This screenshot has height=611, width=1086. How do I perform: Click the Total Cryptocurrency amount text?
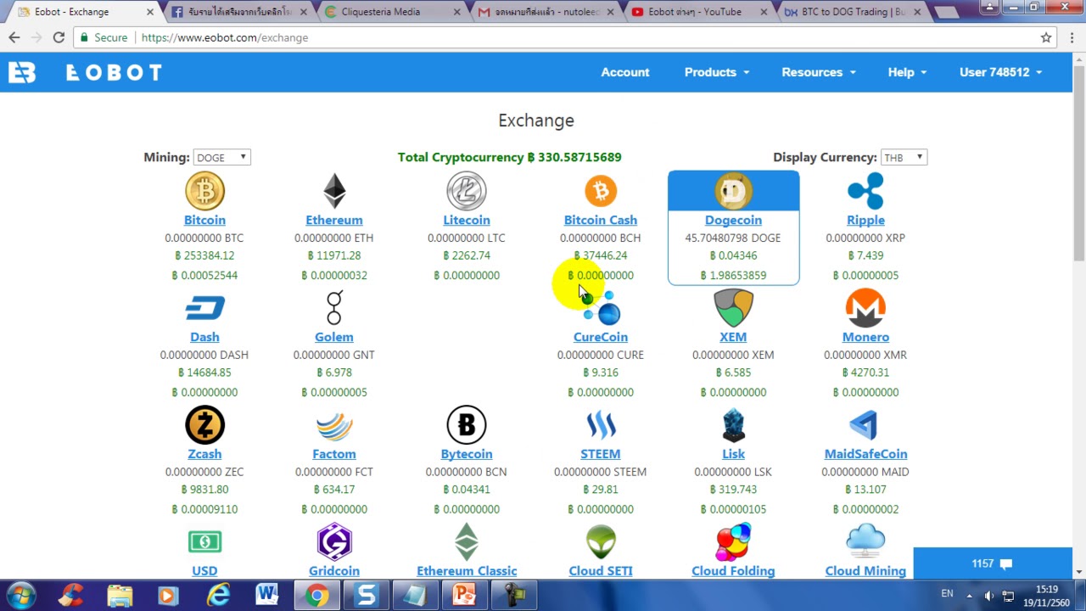point(509,157)
